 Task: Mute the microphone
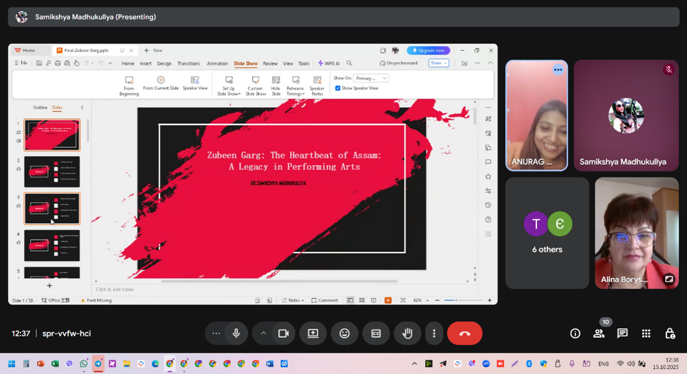(236, 333)
